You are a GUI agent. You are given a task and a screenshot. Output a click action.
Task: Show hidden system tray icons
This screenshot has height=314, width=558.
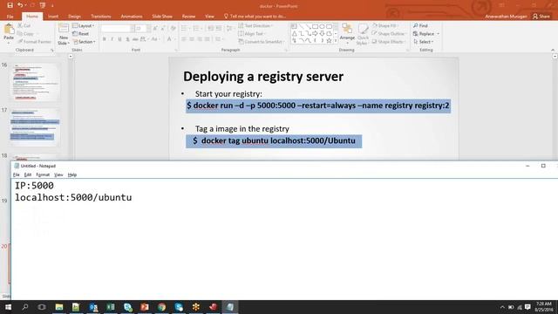[x=502, y=307]
